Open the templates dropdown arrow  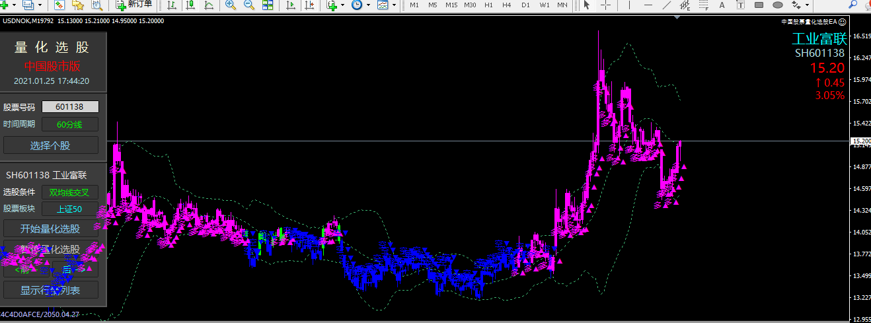[x=395, y=5]
